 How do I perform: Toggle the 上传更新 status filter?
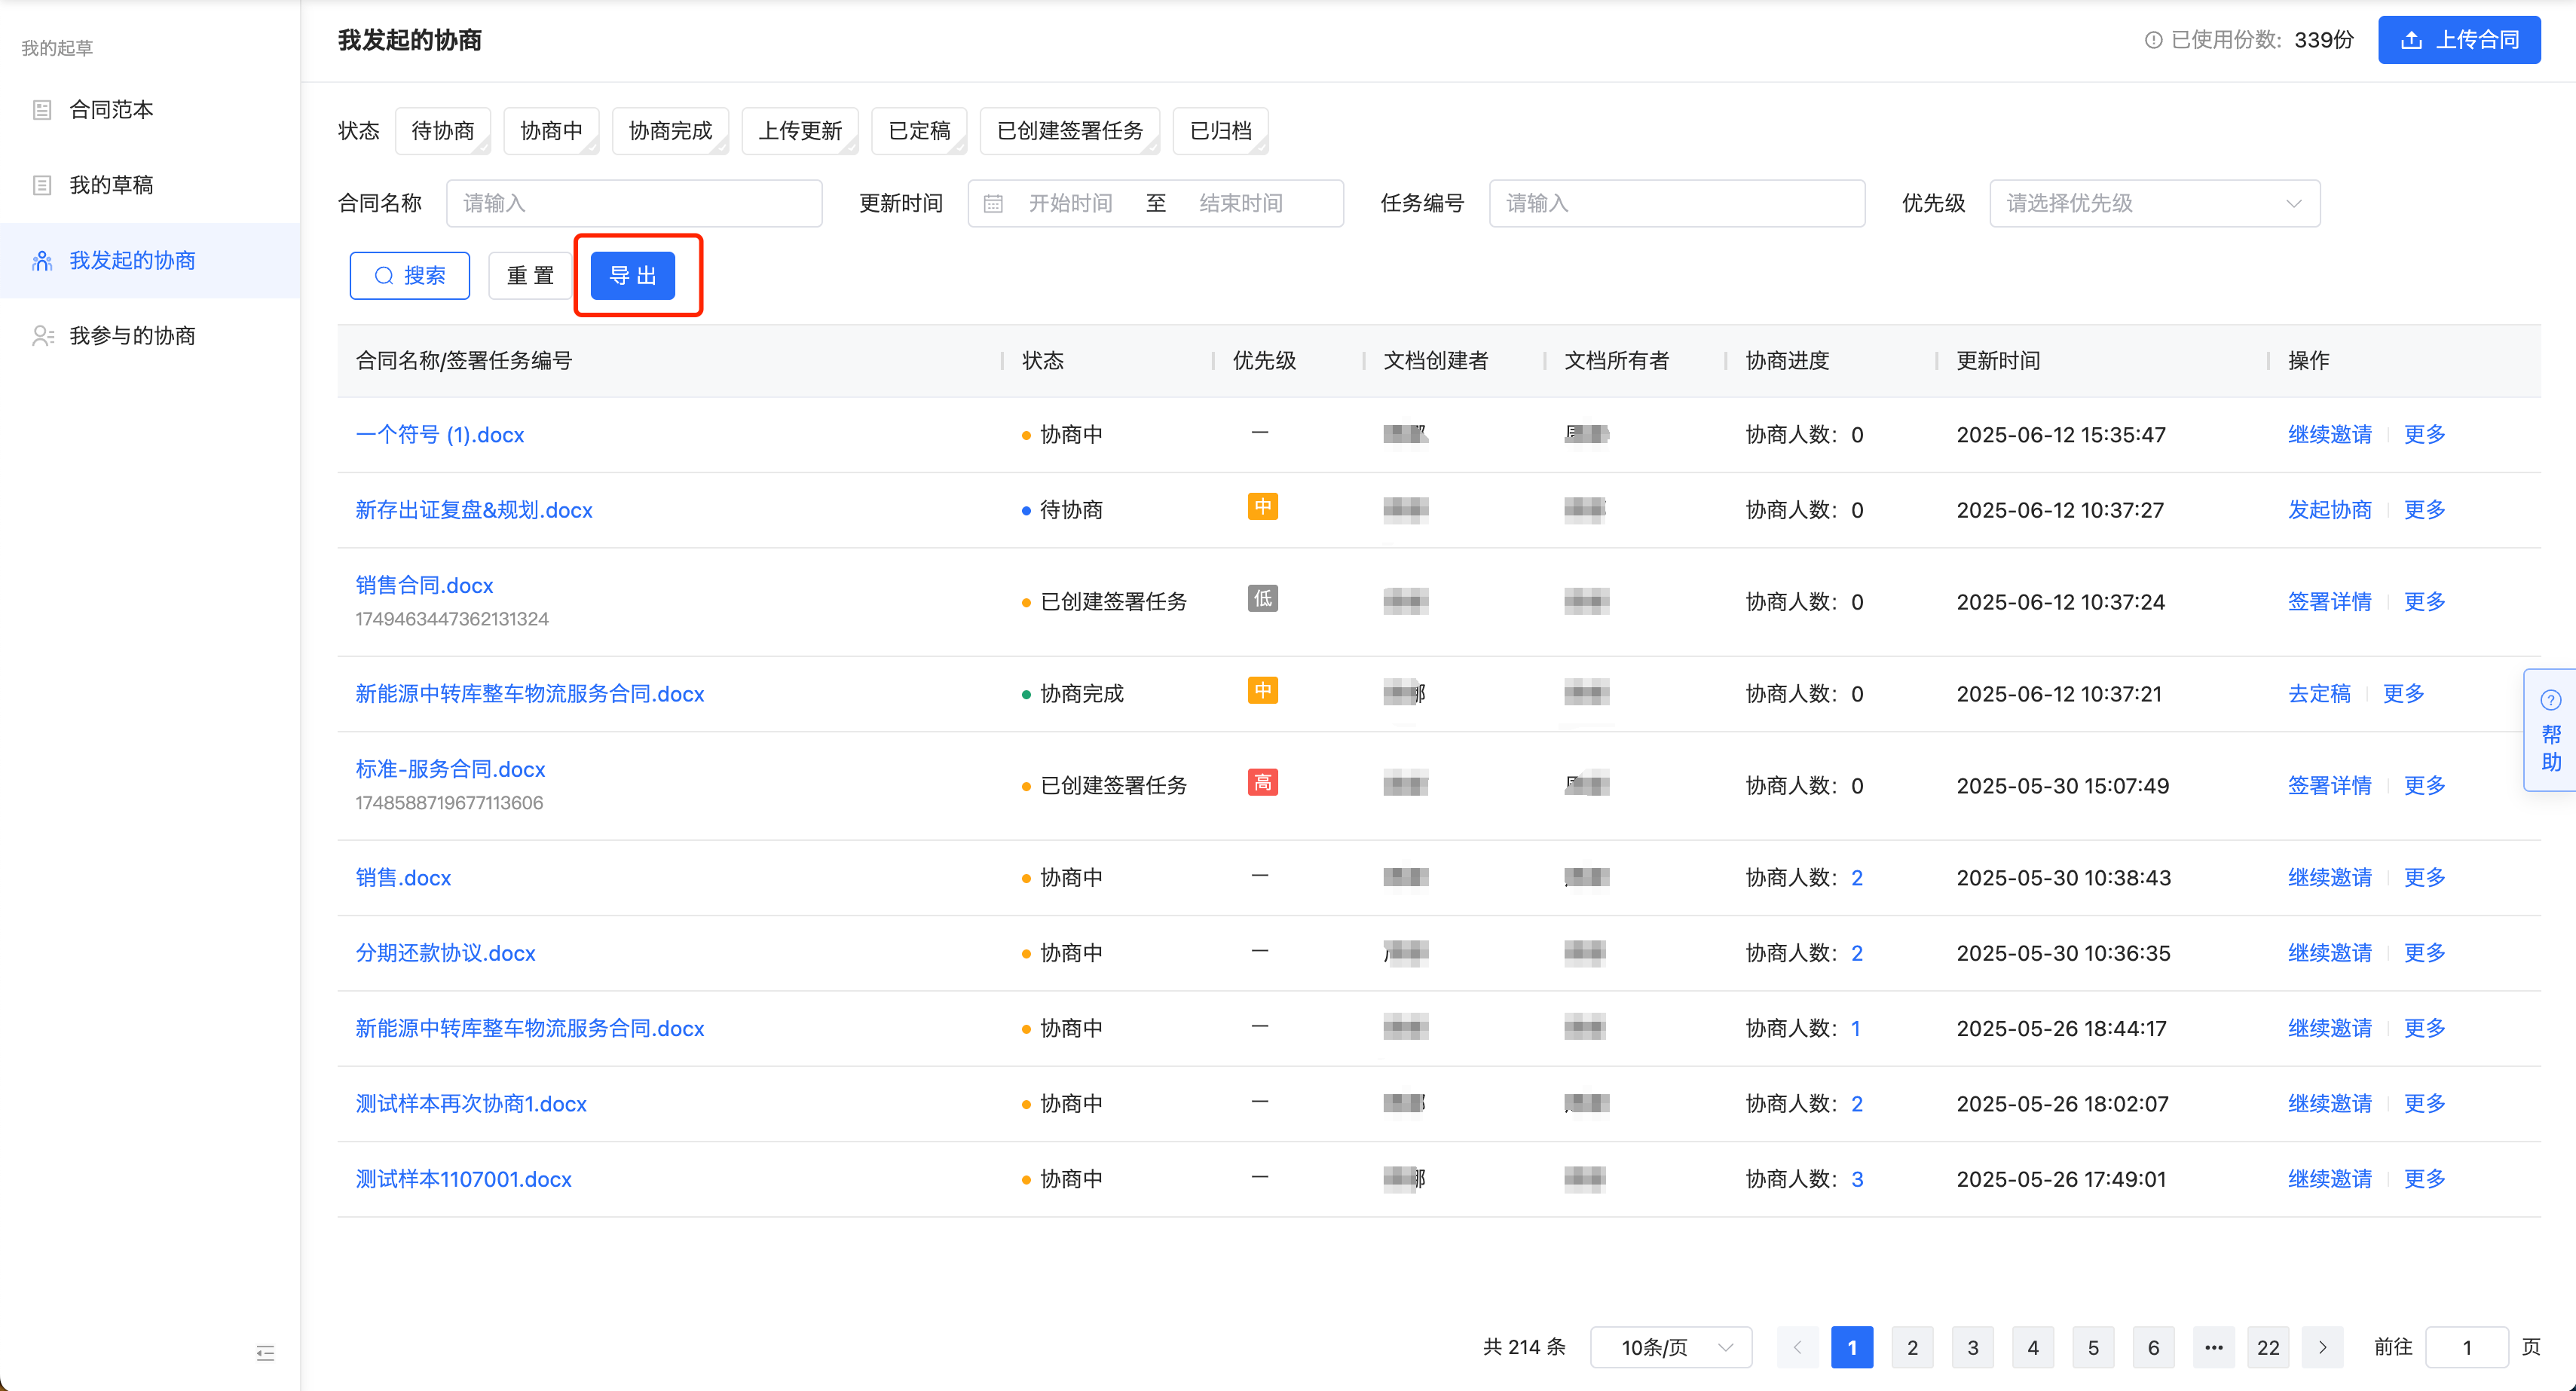800,131
